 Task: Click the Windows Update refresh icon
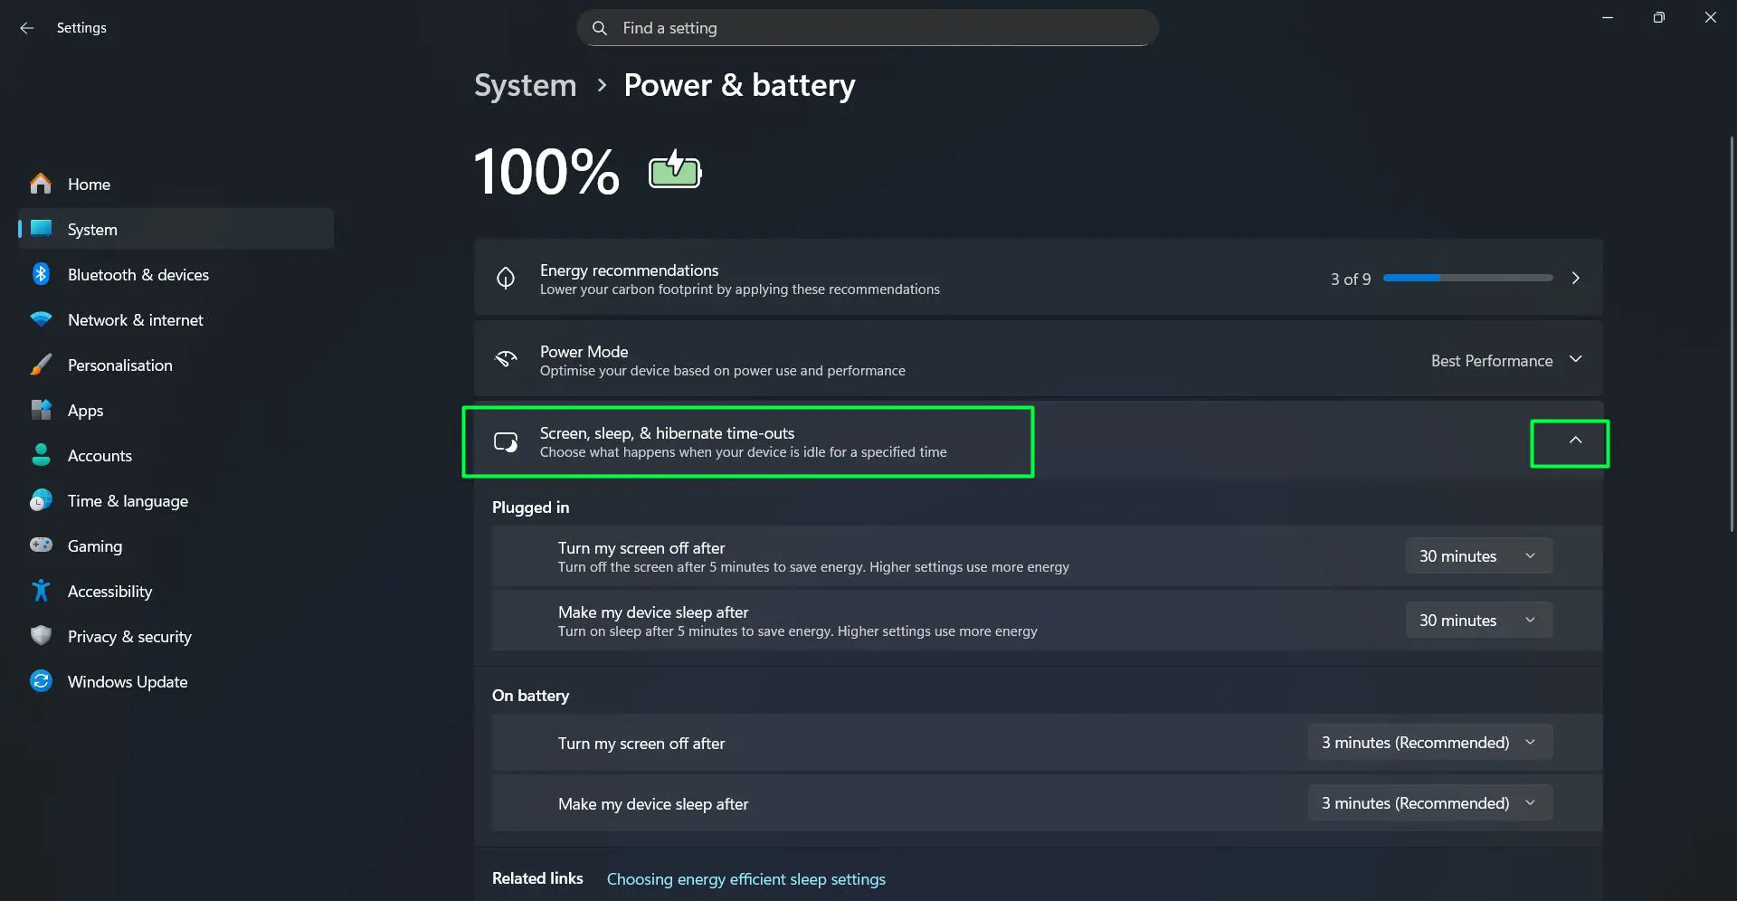pos(41,681)
